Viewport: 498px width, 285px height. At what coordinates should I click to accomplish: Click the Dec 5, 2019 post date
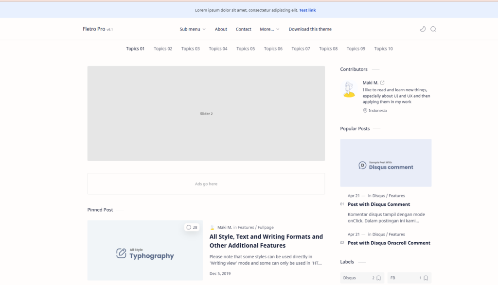click(220, 273)
